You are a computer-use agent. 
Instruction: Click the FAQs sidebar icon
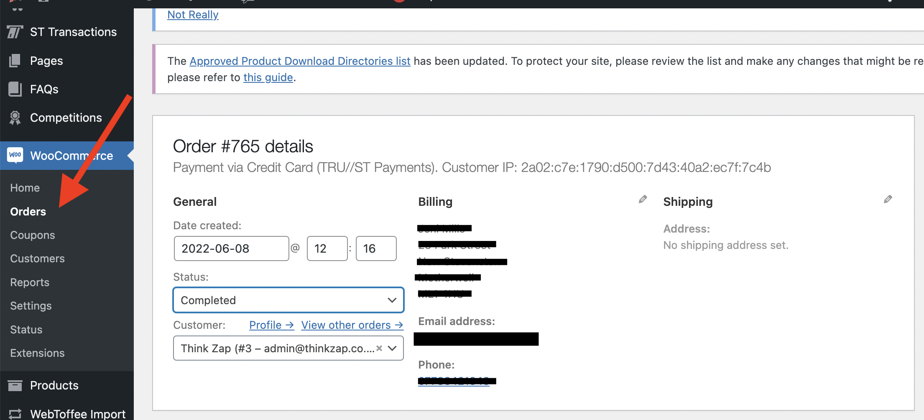point(15,89)
